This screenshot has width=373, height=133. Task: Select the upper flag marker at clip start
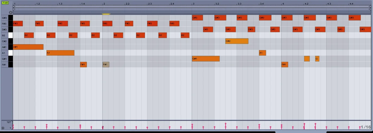[14, 6]
